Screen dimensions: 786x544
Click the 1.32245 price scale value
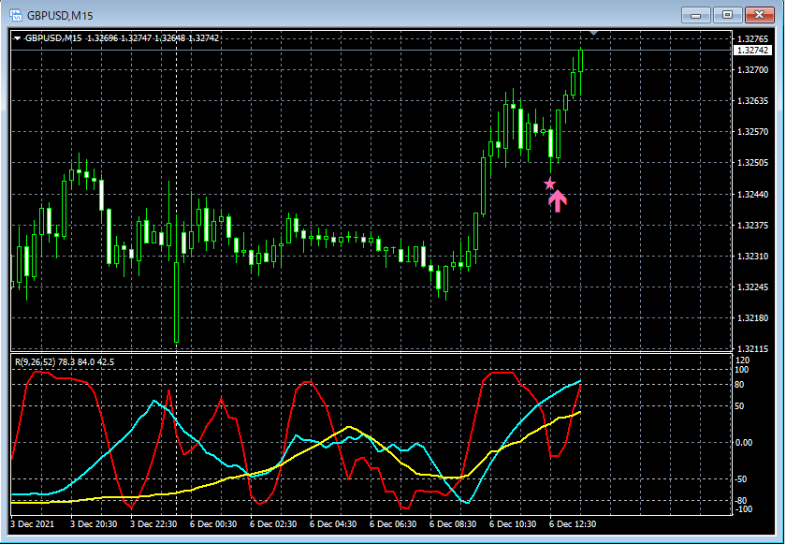(752, 287)
